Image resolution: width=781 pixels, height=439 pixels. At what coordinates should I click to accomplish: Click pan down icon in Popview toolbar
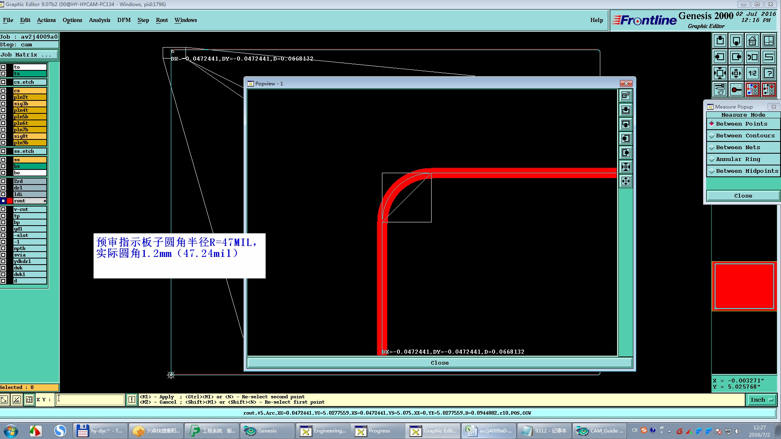point(626,124)
